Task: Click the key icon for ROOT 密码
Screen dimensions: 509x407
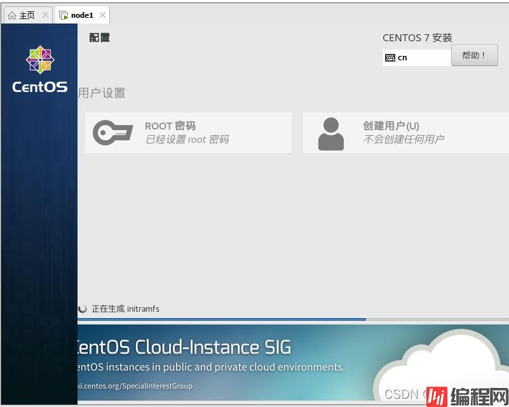Action: point(112,133)
